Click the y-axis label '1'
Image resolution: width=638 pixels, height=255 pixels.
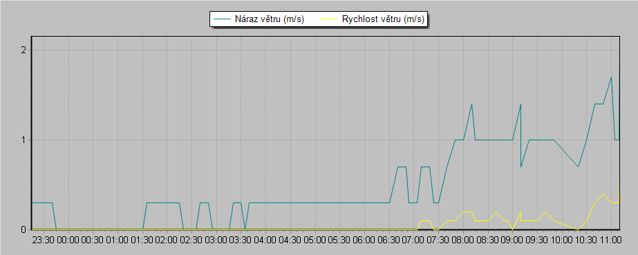tap(24, 140)
